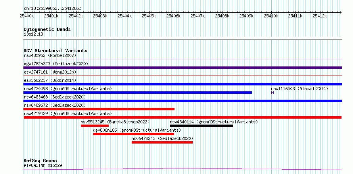
Task: Click the nsv4219429 gnomAD red variant bar
Action: tap(182, 117)
